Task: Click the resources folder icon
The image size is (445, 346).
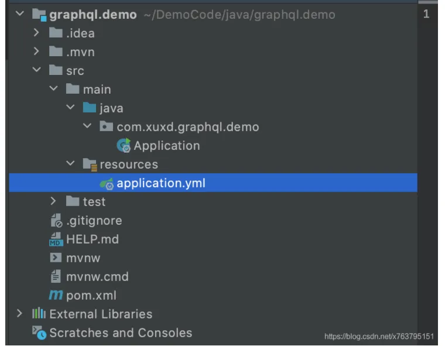Action: point(90,165)
